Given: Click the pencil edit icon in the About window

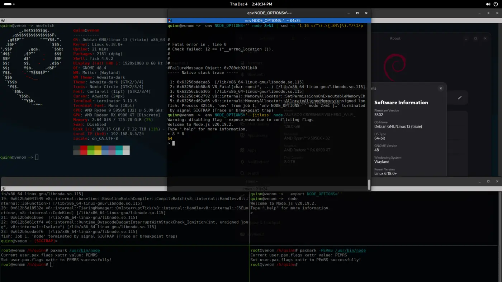Looking at the screenshot, I should (460, 97).
